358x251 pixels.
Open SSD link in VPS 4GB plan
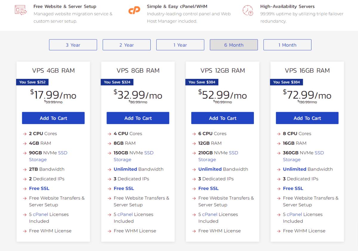[x=63, y=153]
